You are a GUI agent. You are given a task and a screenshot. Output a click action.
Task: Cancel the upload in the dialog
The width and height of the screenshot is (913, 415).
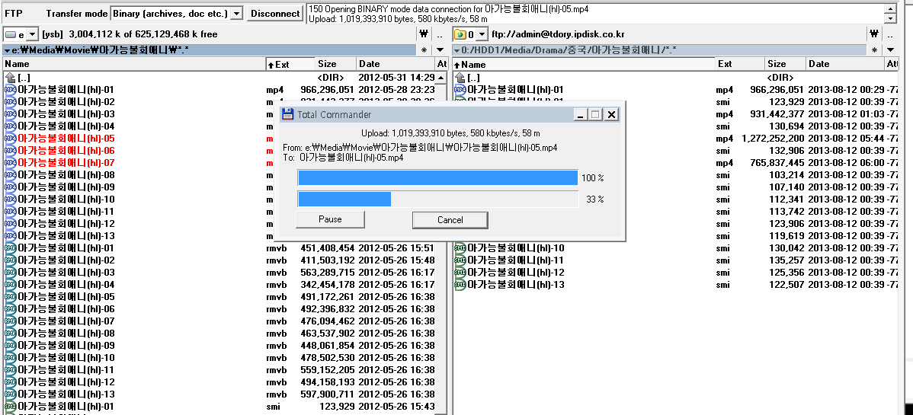[450, 220]
